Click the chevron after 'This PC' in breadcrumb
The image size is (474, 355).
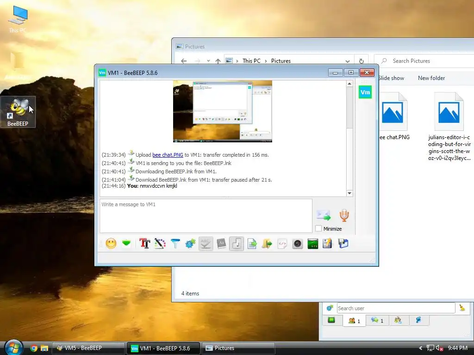tap(266, 61)
